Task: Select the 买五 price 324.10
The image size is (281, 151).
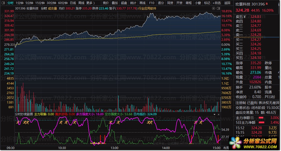Action: pos(256,58)
